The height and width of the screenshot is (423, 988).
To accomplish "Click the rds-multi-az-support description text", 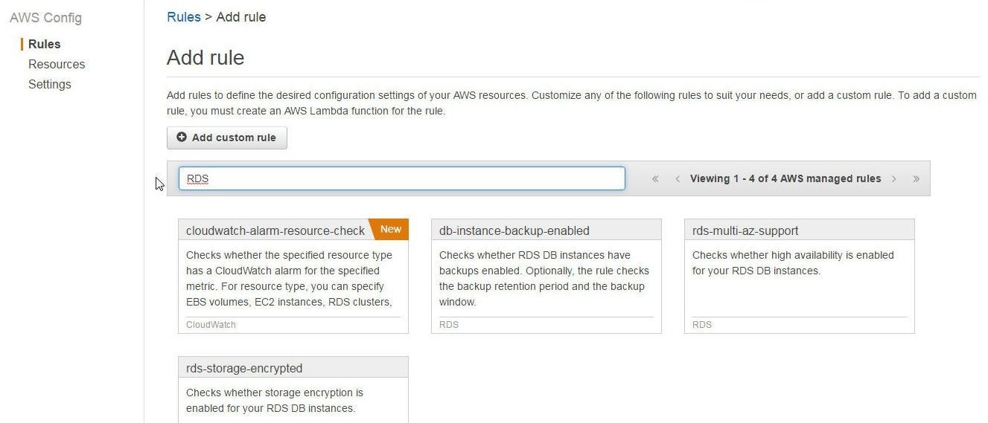I will (x=793, y=262).
